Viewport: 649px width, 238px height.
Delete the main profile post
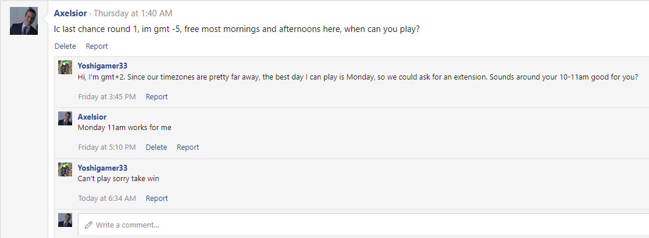(x=65, y=46)
